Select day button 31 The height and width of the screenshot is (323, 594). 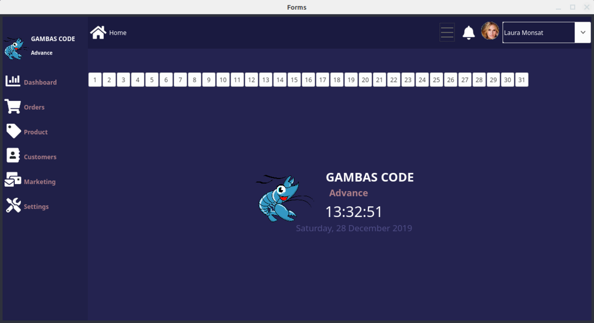(x=522, y=80)
